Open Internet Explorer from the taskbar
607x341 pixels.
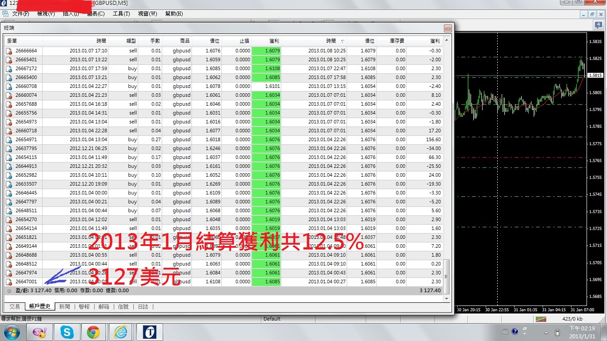pyautogui.click(x=120, y=332)
